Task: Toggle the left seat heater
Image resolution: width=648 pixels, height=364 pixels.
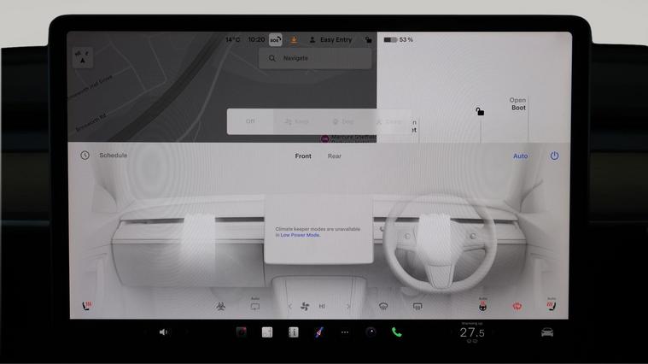Action: click(x=87, y=306)
